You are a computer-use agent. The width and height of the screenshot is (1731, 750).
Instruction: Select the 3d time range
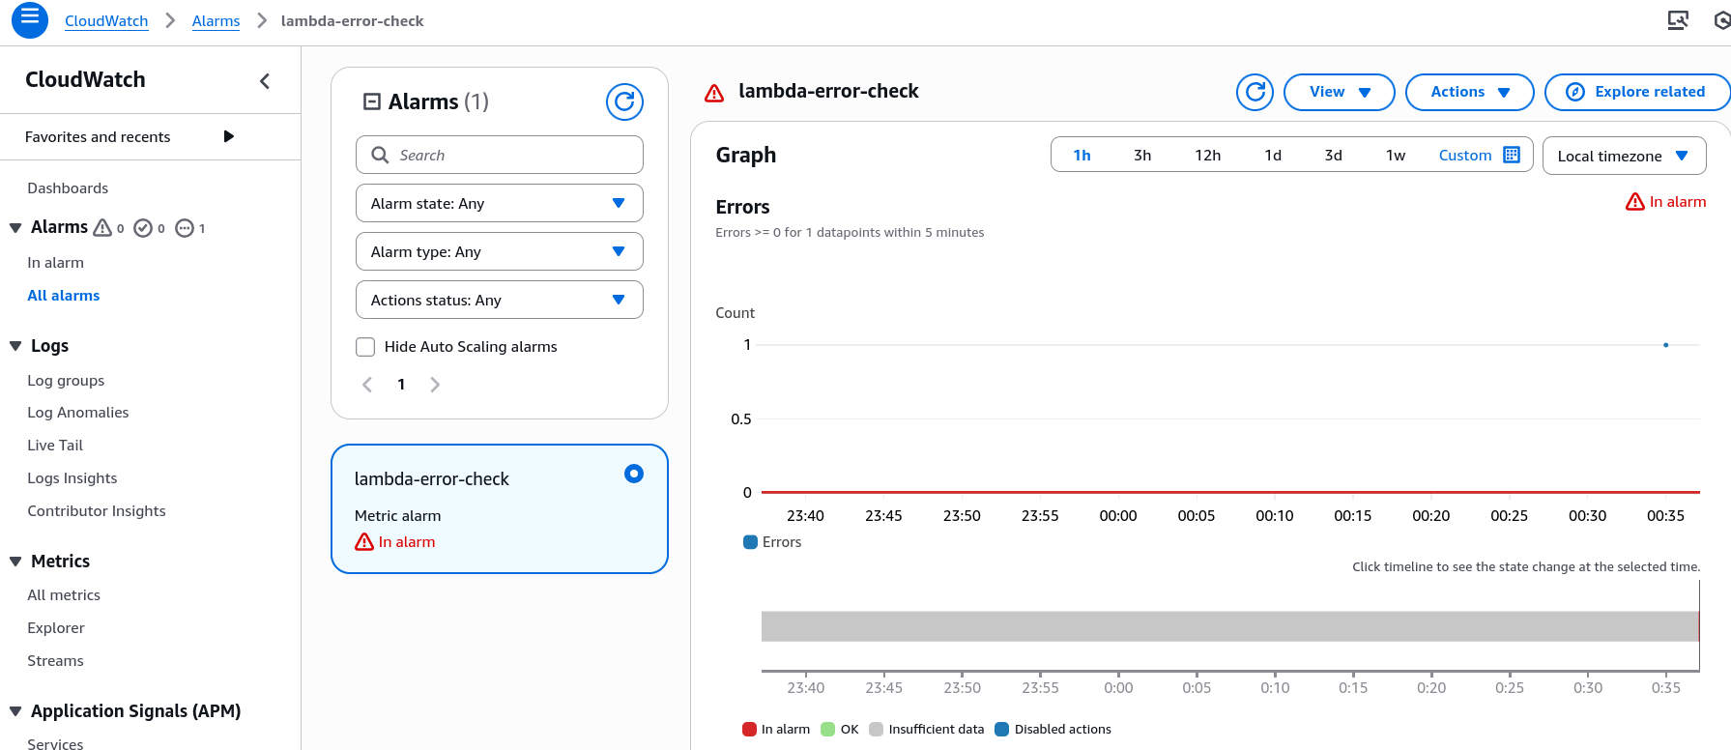tap(1333, 155)
